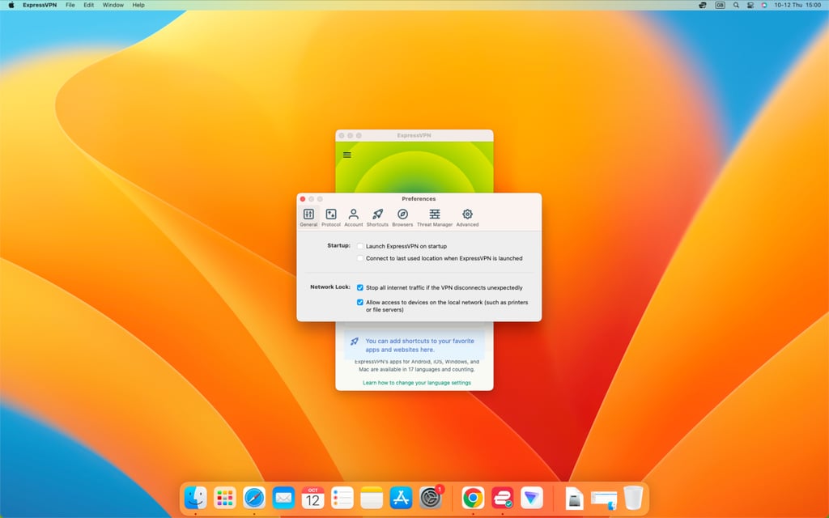The height and width of the screenshot is (518, 829).
Task: Open System Settings from the Dock
Action: pos(431,498)
